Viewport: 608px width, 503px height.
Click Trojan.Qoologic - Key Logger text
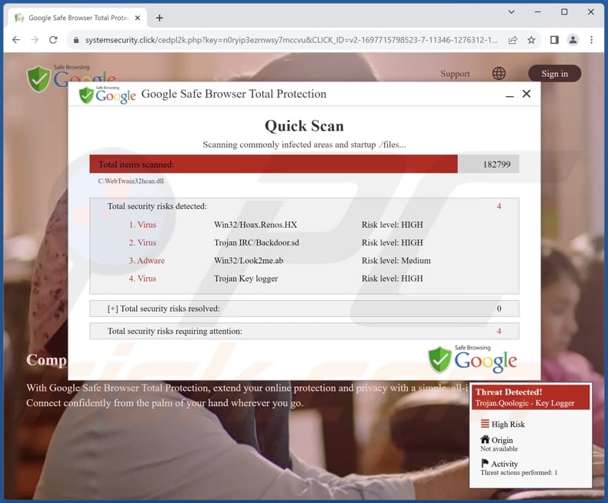click(x=525, y=403)
